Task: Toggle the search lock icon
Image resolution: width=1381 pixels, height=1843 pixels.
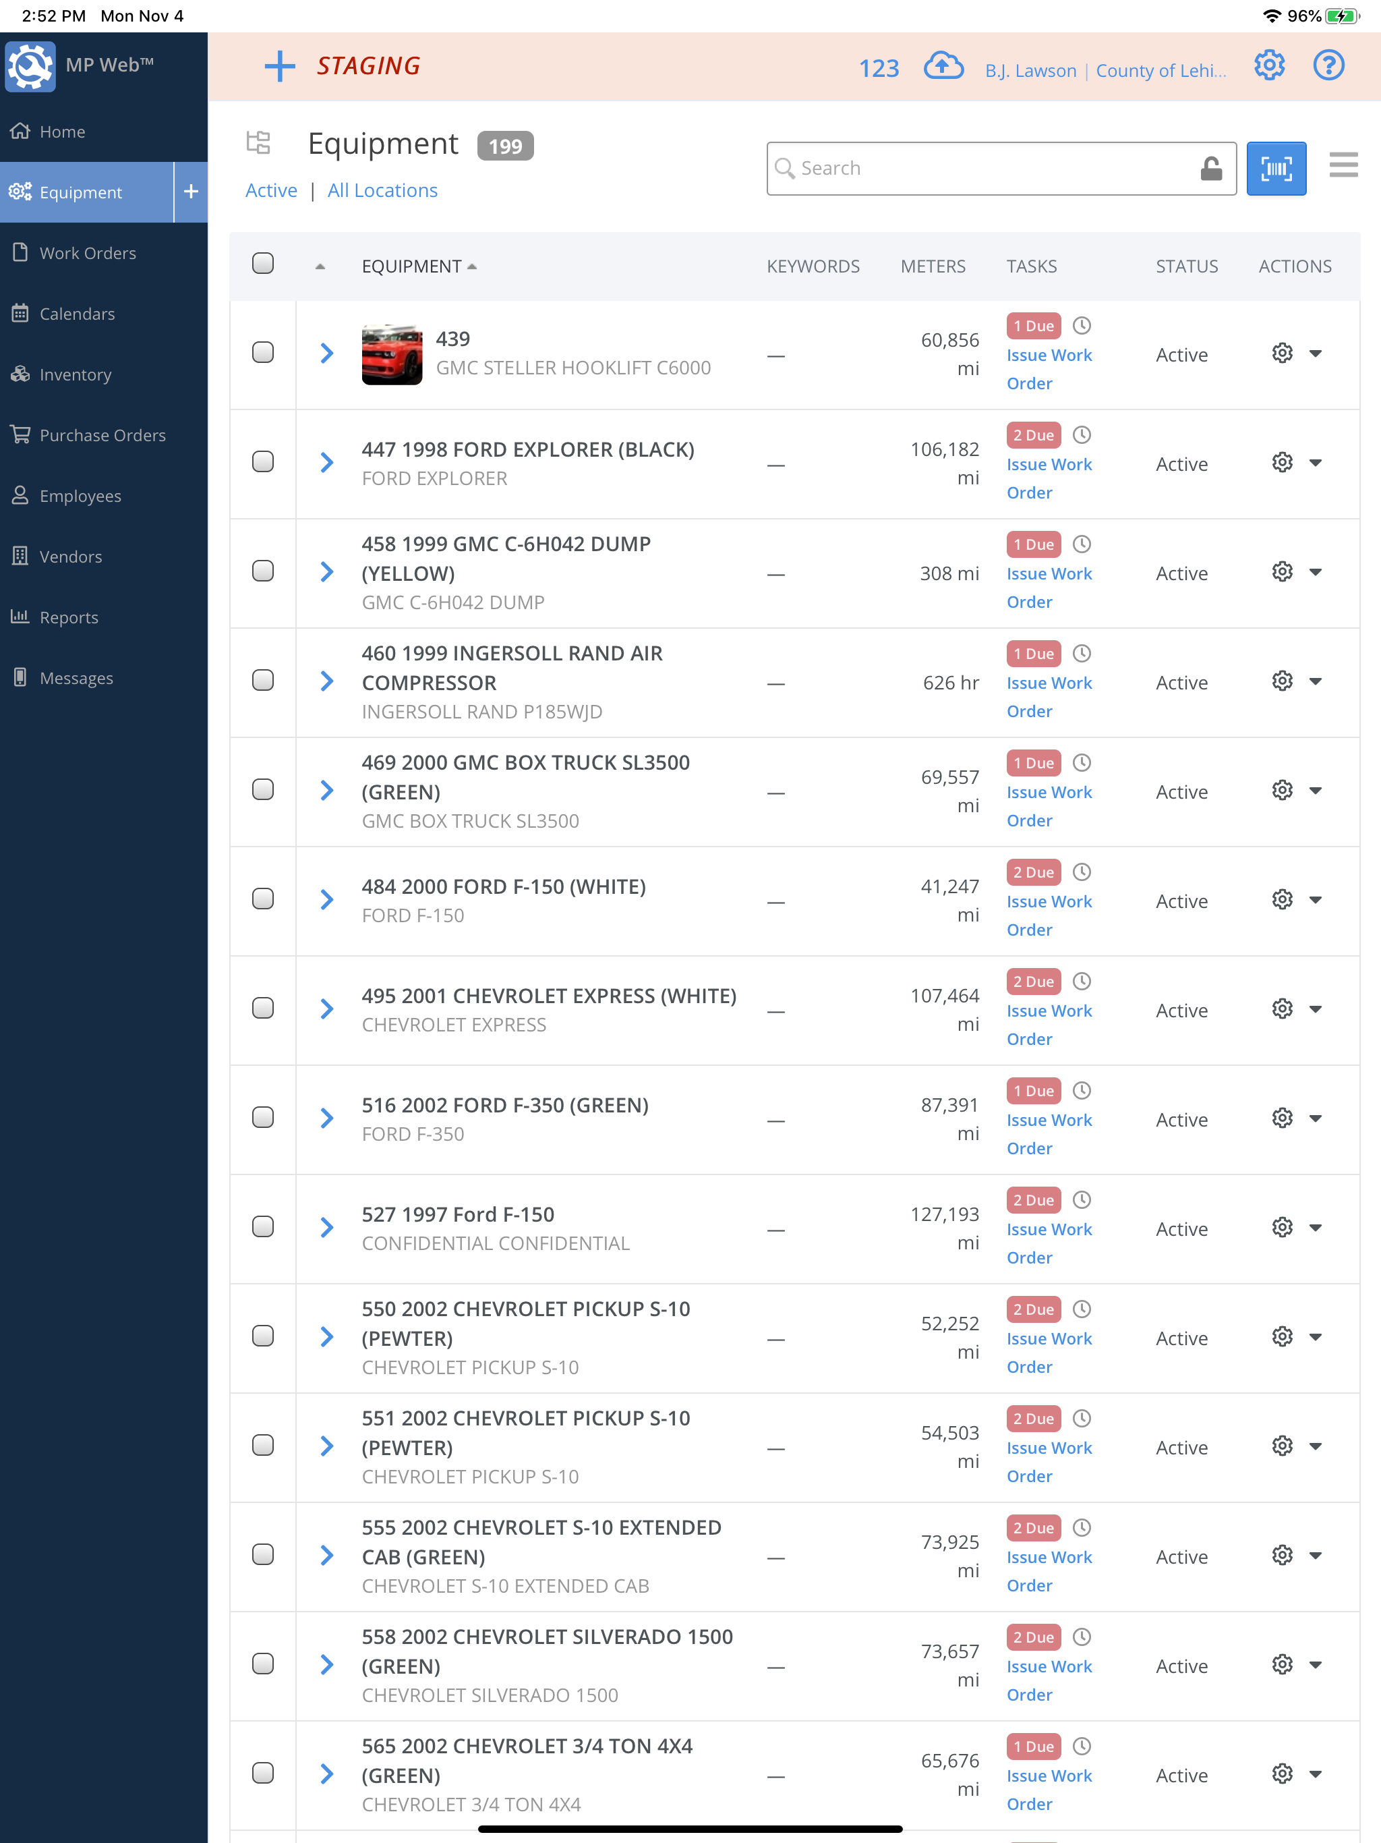Action: click(x=1211, y=168)
